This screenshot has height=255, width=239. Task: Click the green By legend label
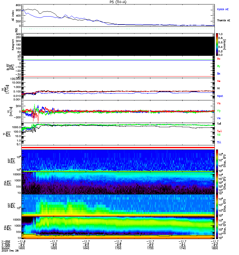(219, 66)
